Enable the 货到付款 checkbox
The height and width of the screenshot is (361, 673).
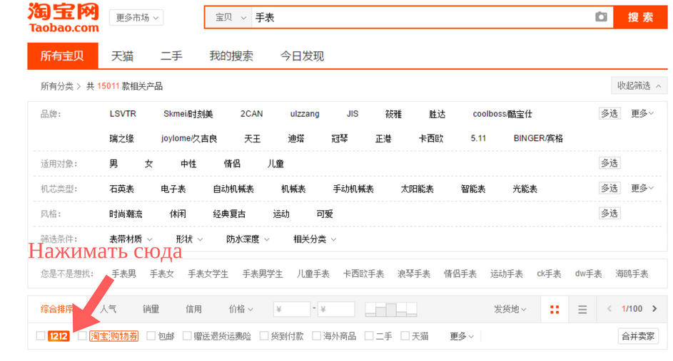click(x=264, y=336)
